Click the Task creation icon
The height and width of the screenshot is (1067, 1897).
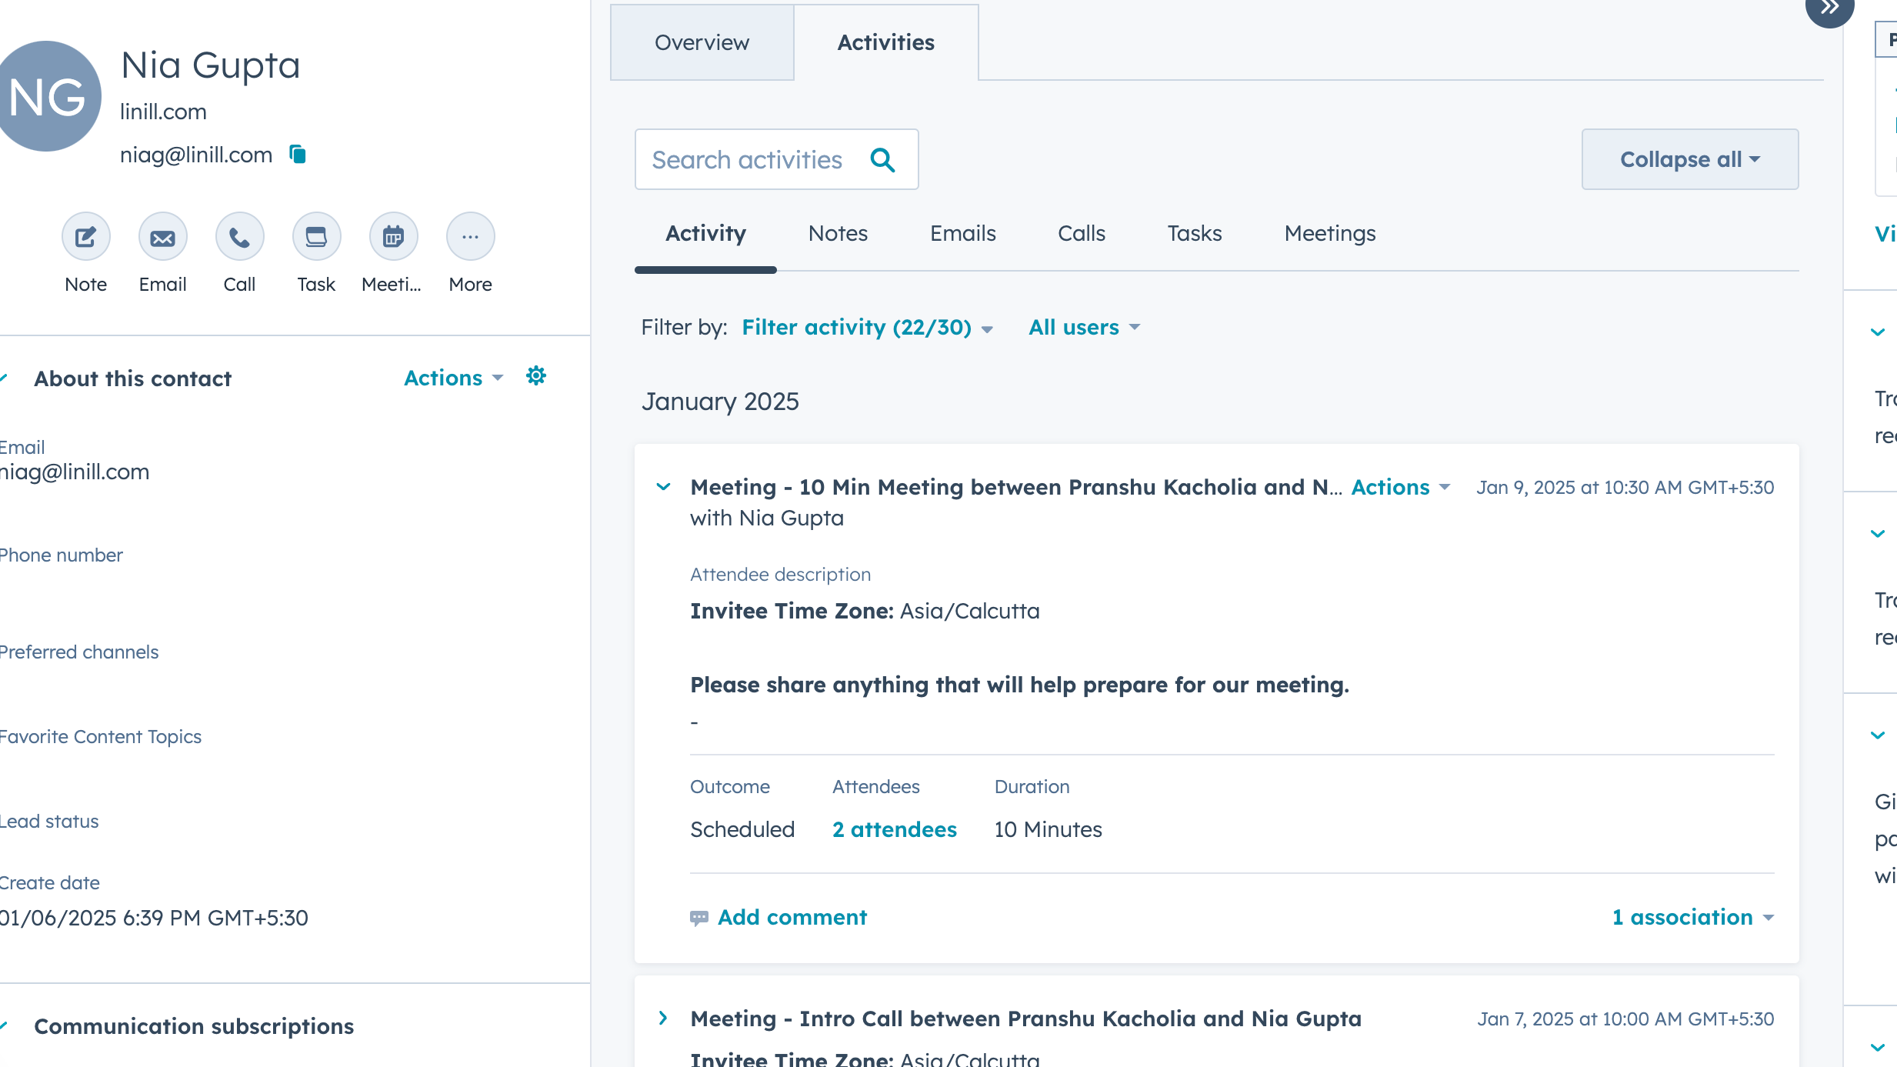pos(316,237)
